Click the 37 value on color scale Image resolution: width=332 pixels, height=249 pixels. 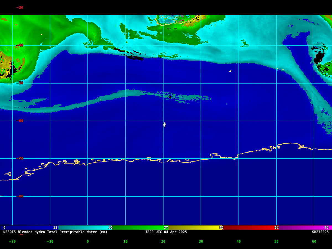pos(166,227)
